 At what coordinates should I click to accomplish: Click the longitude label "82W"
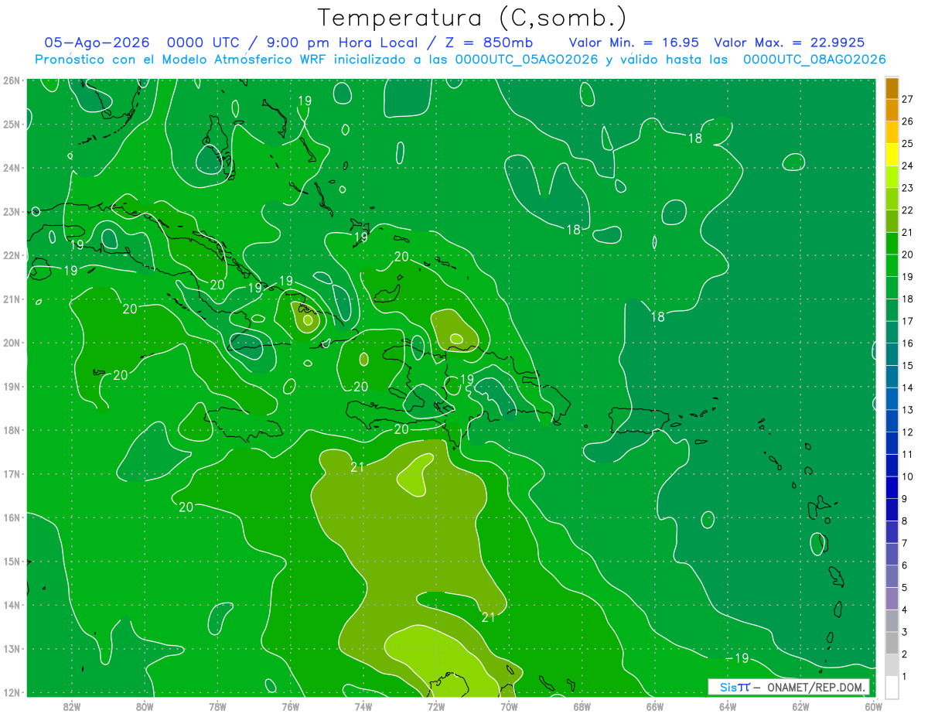click(x=72, y=706)
